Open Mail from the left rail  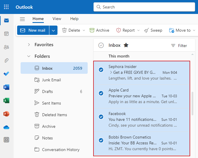click(6, 20)
